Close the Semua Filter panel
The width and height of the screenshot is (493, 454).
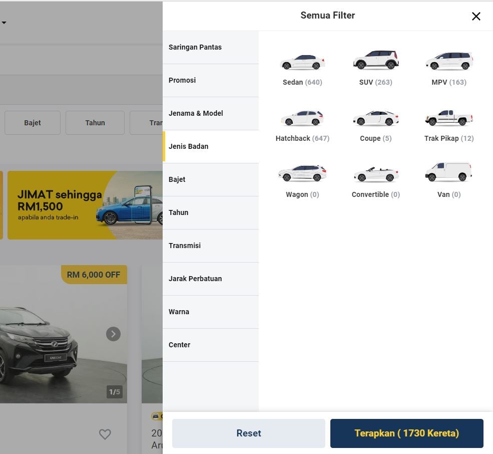pyautogui.click(x=476, y=16)
